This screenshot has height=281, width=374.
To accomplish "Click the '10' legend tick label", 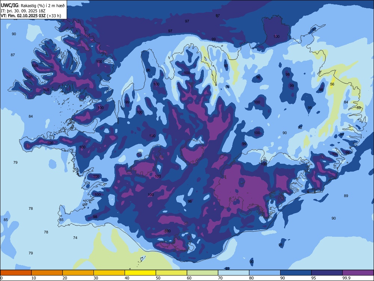I will pos(34,278).
